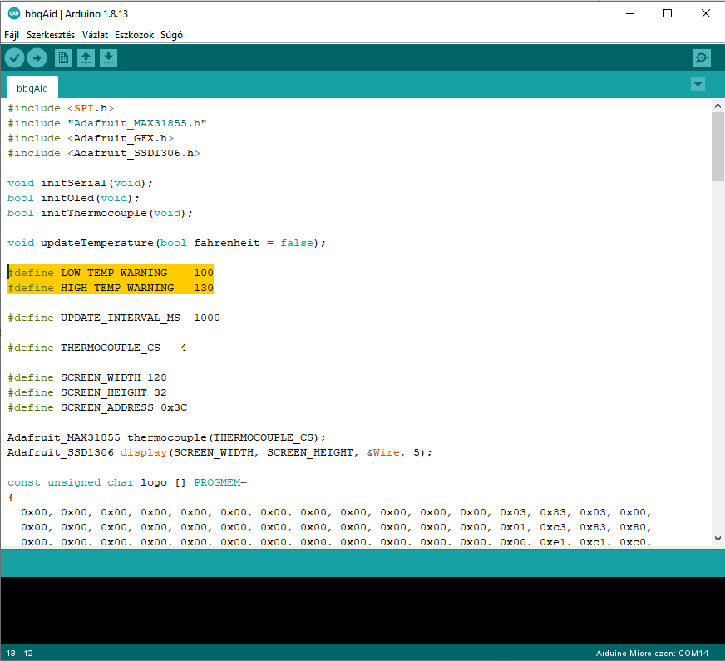Minimize the Arduino window
This screenshot has height=661, width=725.
coord(629,13)
